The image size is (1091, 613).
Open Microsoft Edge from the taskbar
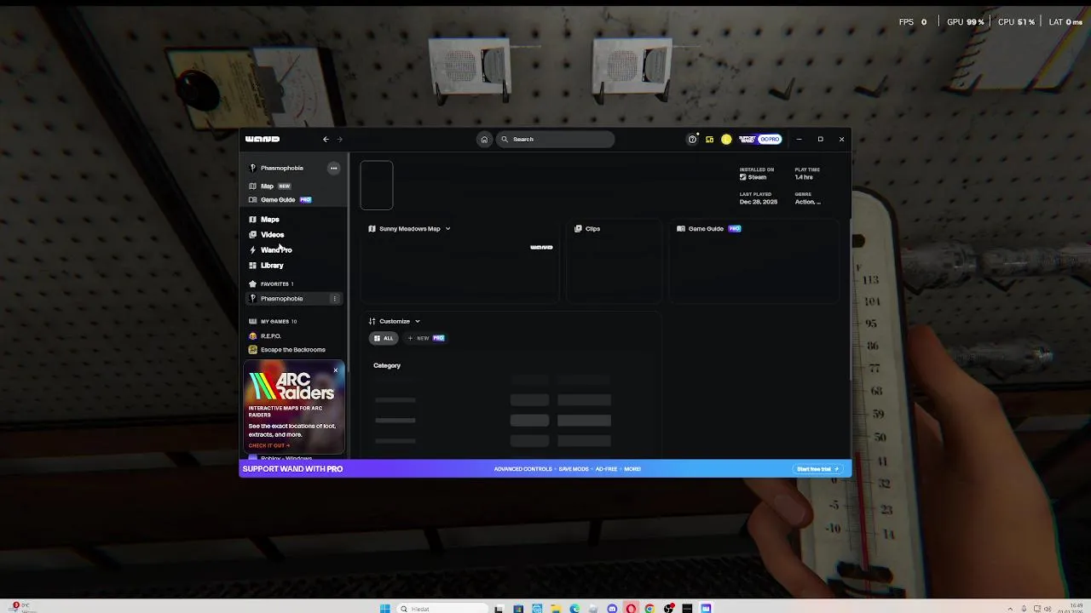pos(574,609)
